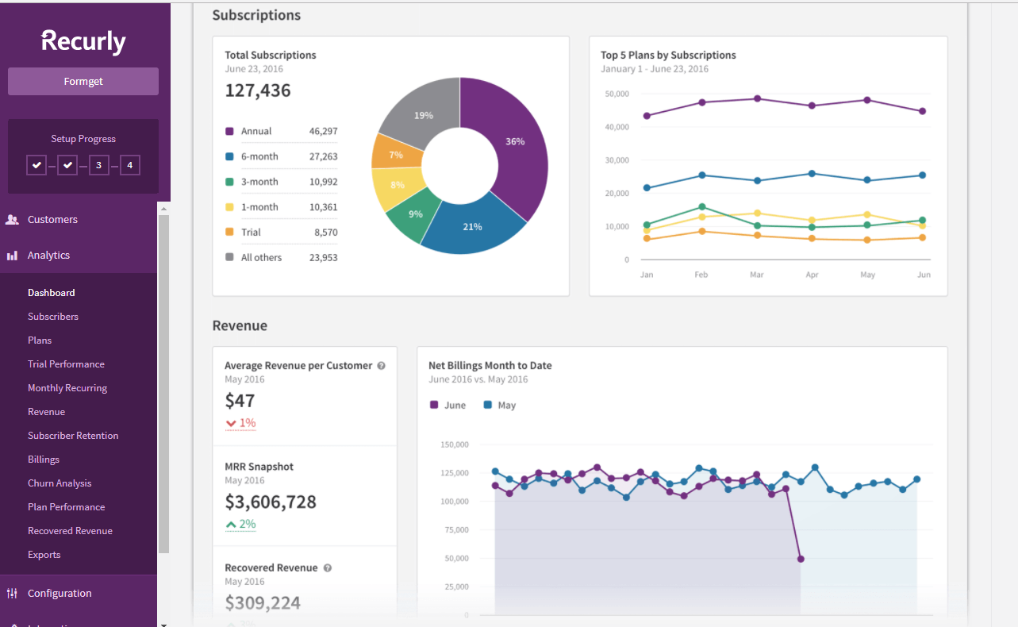Open Churn Analysis report
Viewport: 1018px width, 627px height.
tap(60, 483)
